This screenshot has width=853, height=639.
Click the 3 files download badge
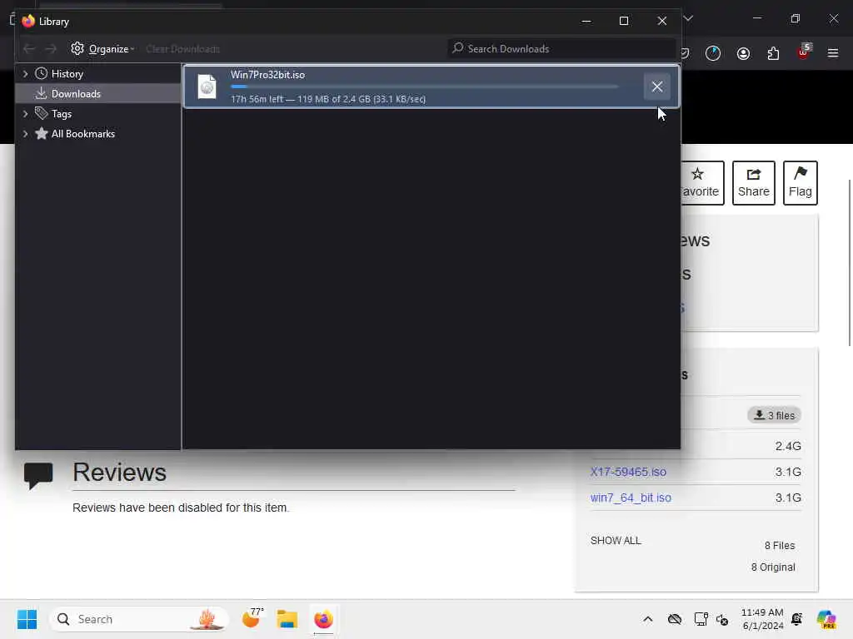point(774,415)
